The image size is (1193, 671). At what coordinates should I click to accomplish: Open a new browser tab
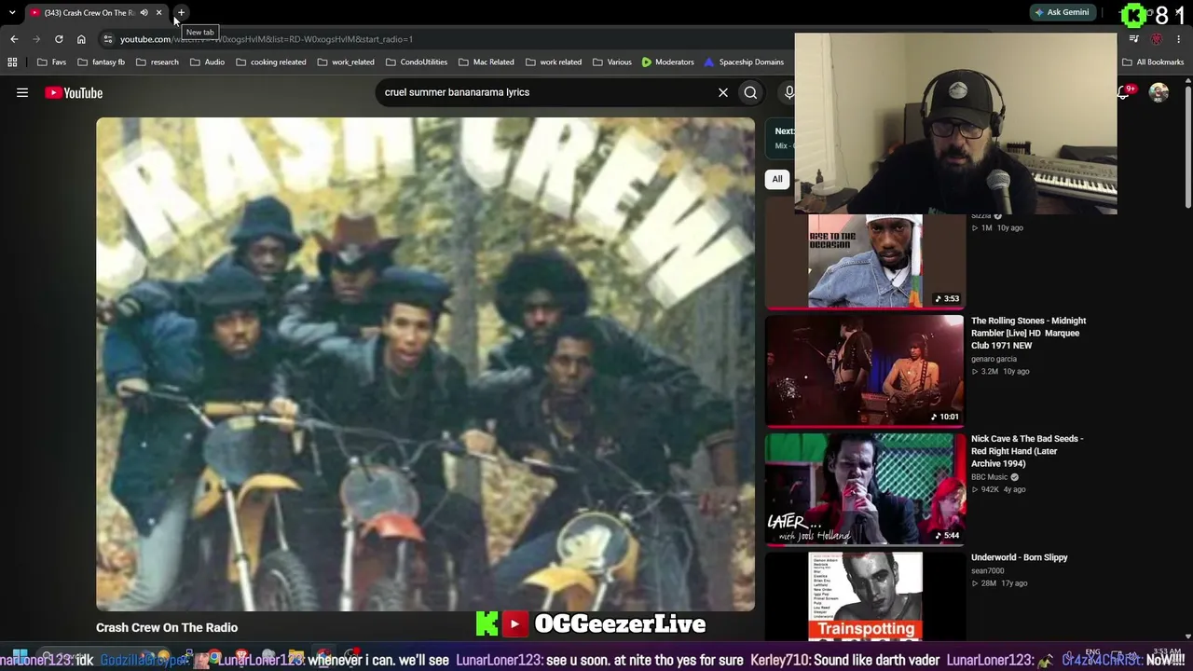[181, 13]
